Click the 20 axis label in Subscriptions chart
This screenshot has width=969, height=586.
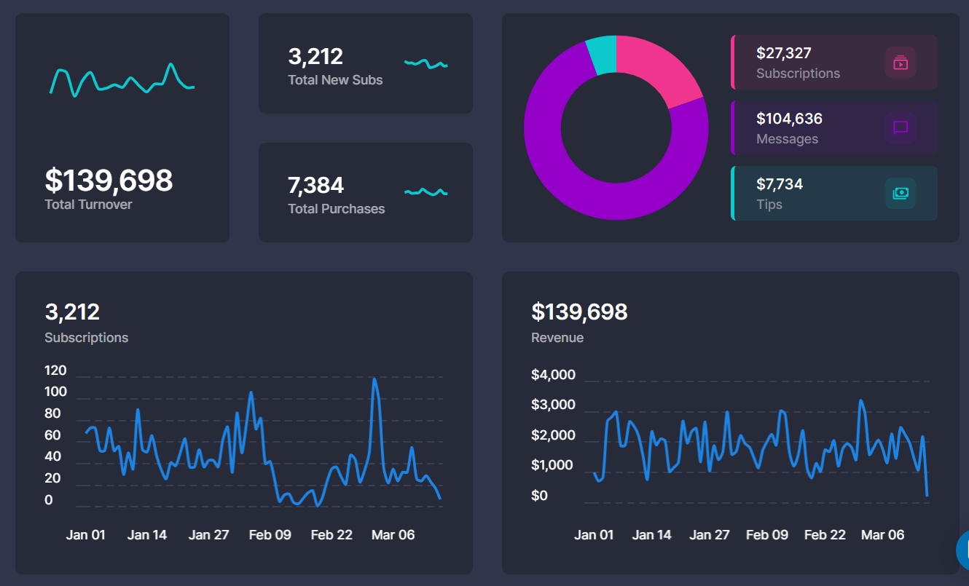tap(52, 478)
